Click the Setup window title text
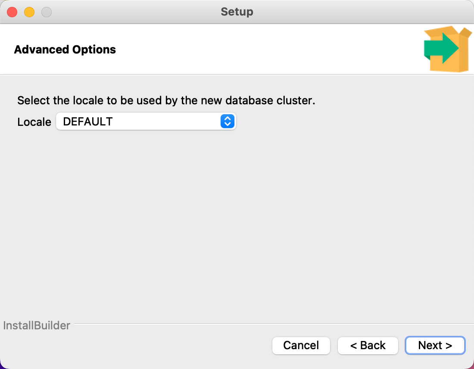The height and width of the screenshot is (369, 474). pos(237,12)
